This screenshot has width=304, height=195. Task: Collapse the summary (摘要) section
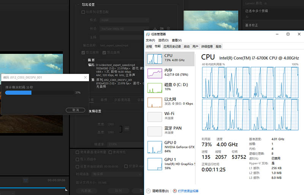click(x=84, y=60)
